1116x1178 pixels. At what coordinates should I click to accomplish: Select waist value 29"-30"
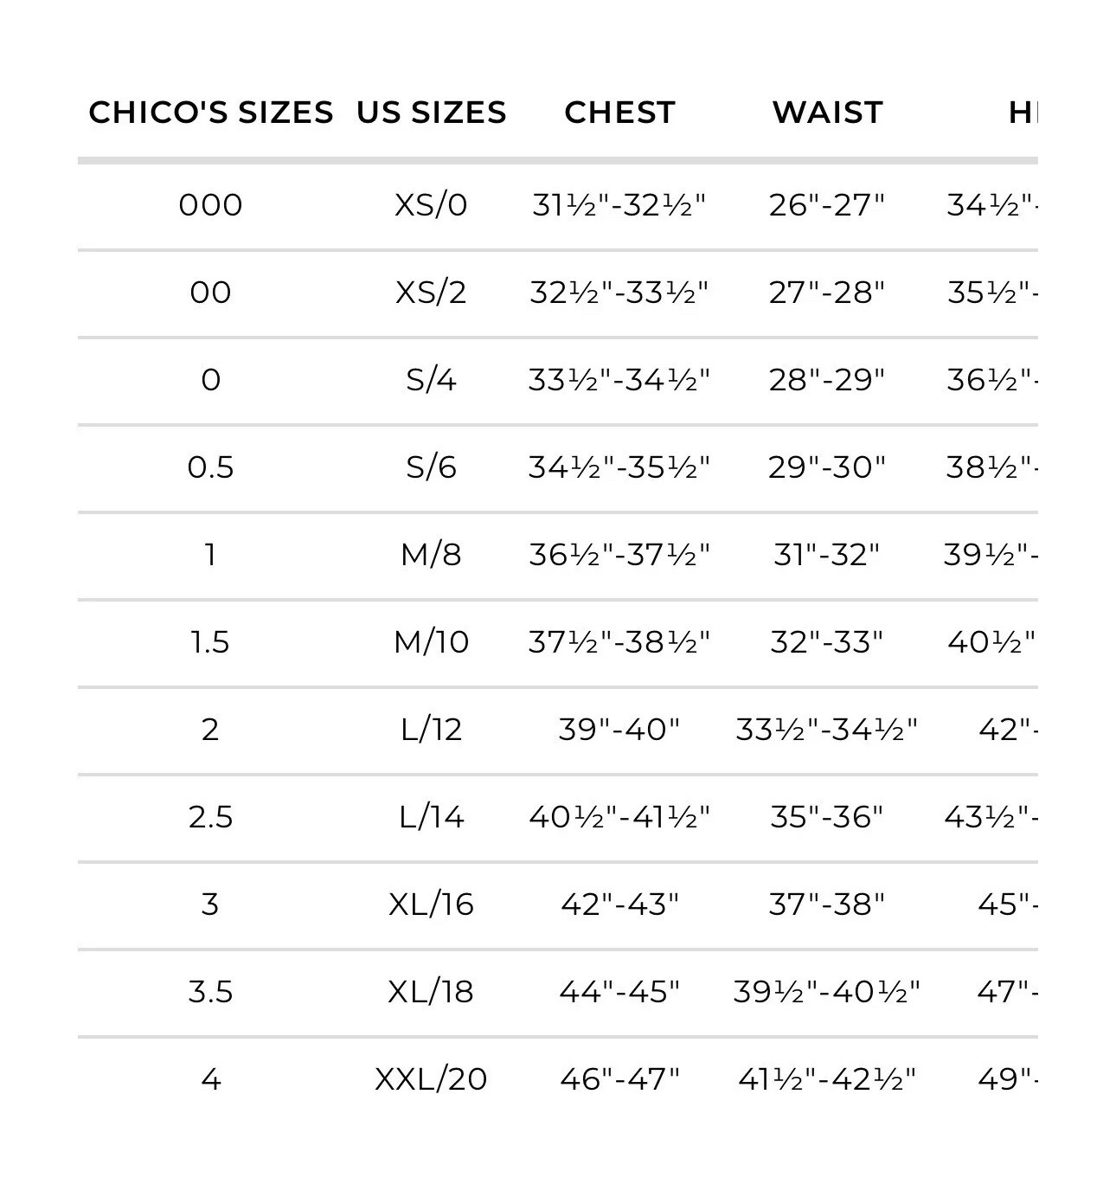(x=827, y=467)
